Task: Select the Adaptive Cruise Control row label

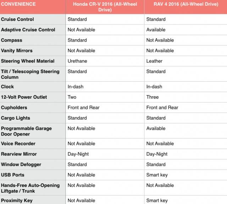Action: [x=28, y=30]
